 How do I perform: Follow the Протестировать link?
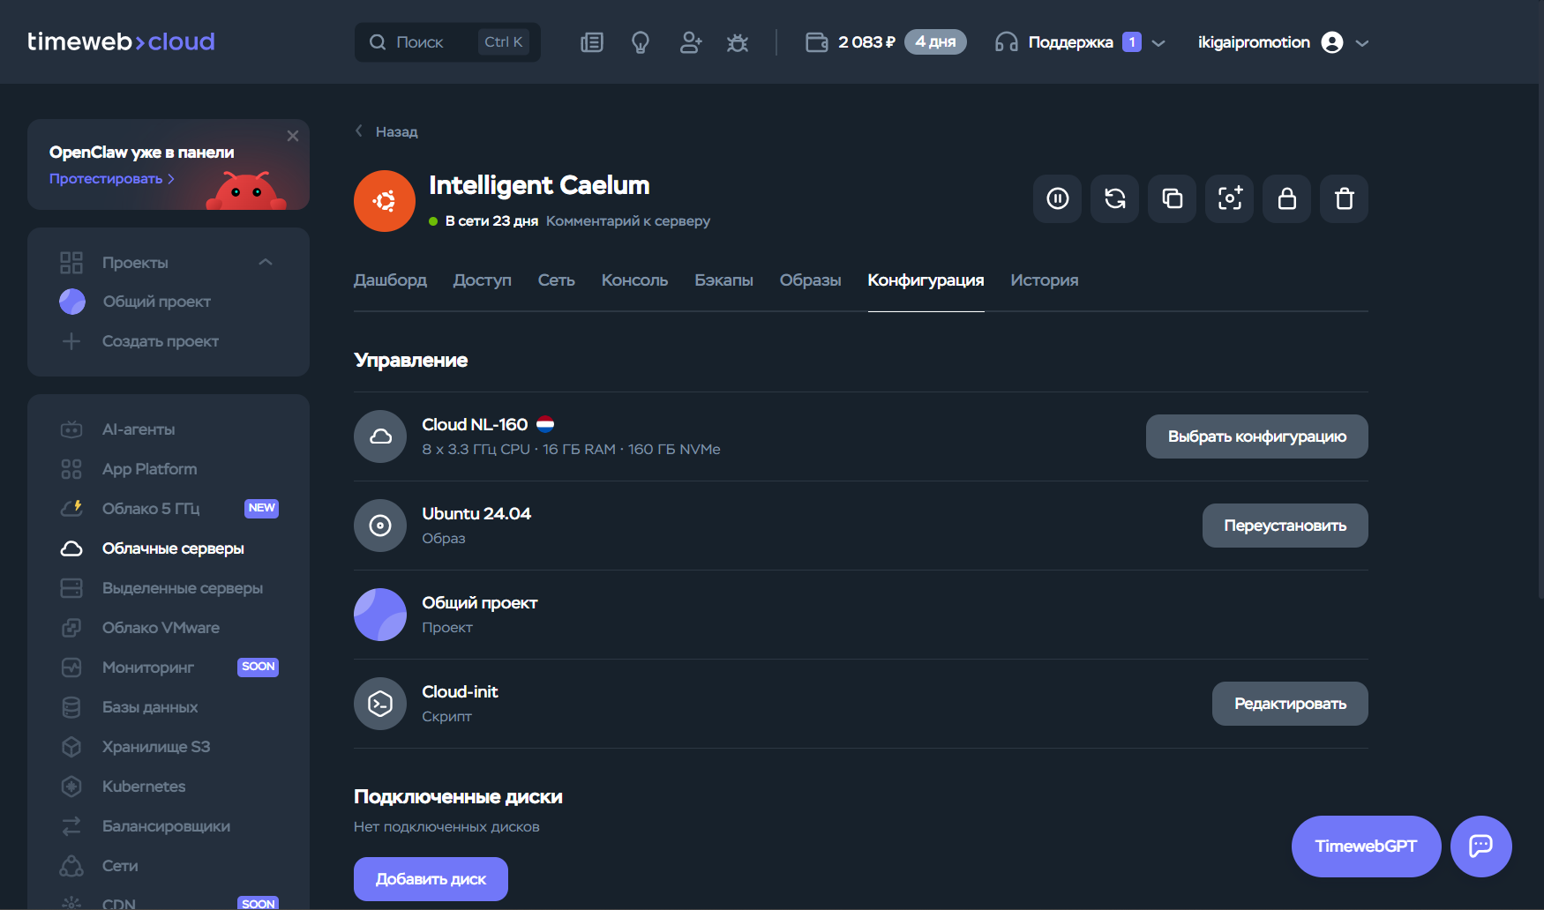click(x=112, y=179)
